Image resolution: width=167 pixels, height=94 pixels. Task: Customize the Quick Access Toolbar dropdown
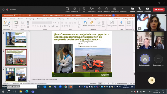click(x=33, y=15)
